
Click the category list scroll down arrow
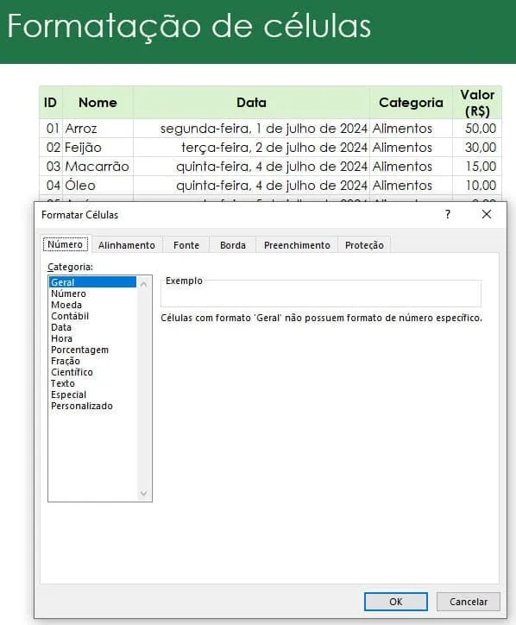click(144, 493)
